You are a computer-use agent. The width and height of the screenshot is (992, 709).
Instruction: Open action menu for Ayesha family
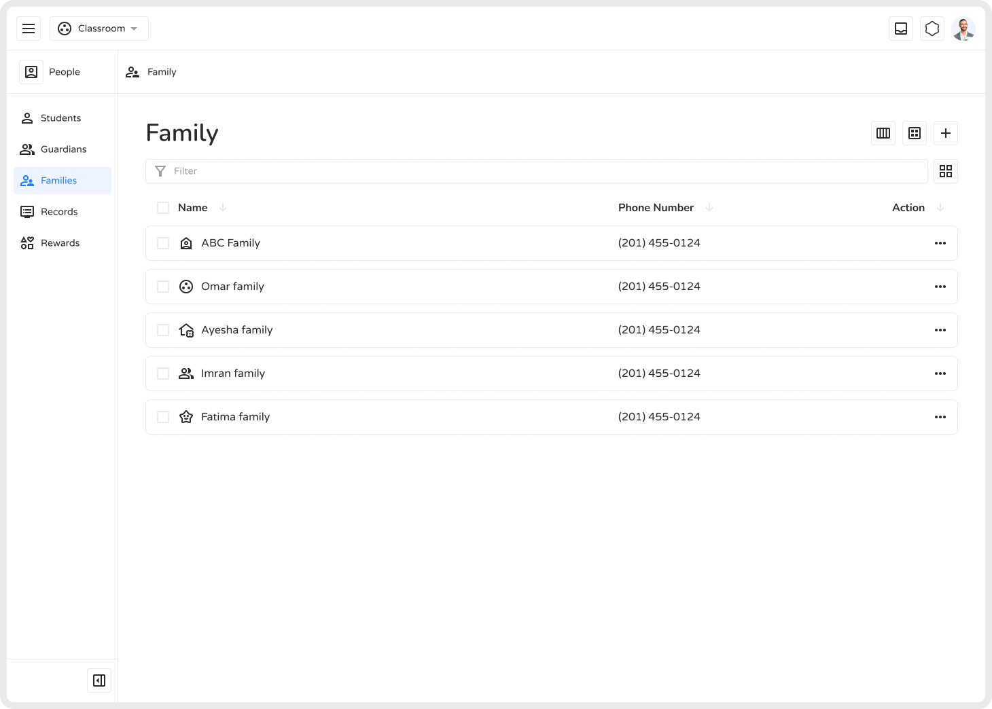click(940, 330)
